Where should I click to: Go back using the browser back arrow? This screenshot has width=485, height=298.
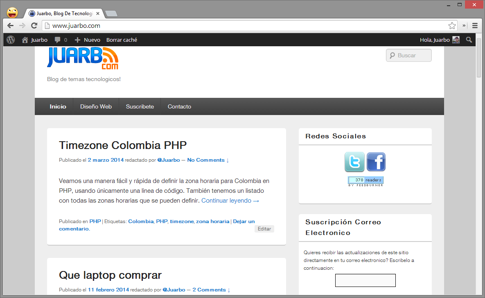coord(11,25)
